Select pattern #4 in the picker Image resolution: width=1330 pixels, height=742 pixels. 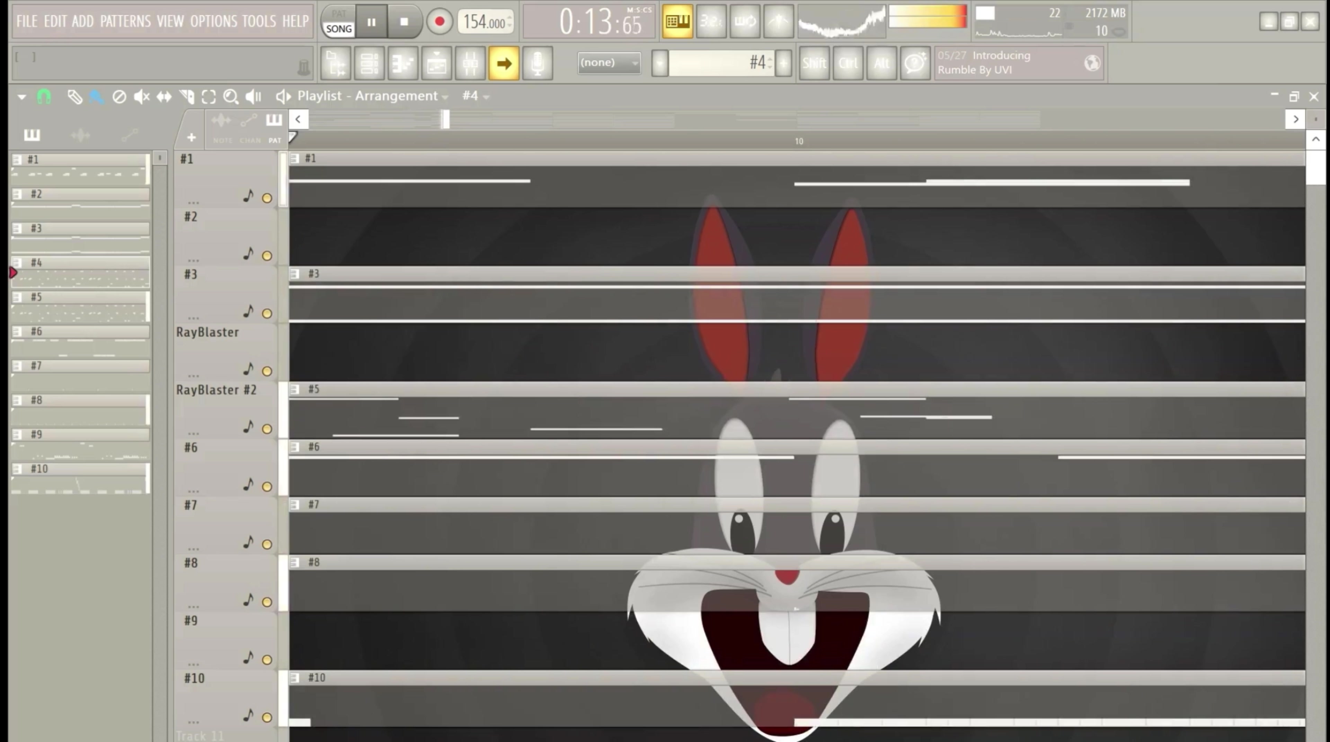click(x=81, y=271)
